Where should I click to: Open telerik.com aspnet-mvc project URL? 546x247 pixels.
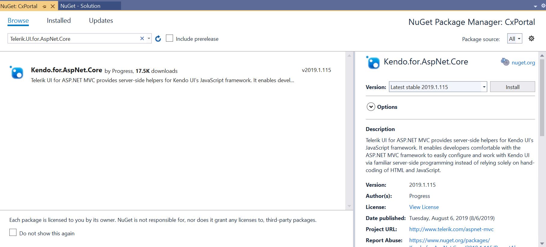pyautogui.click(x=451, y=229)
